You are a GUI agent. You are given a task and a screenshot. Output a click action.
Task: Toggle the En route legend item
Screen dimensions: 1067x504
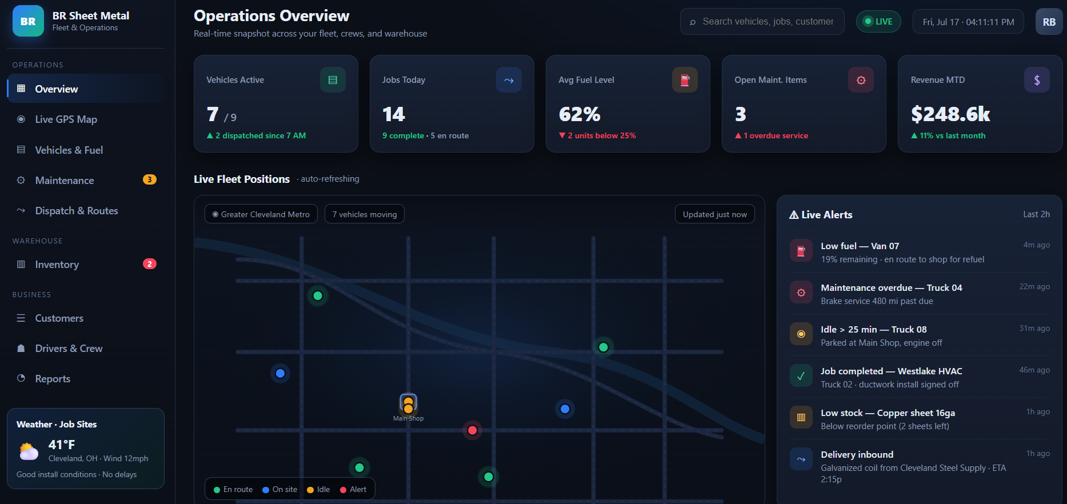click(233, 490)
